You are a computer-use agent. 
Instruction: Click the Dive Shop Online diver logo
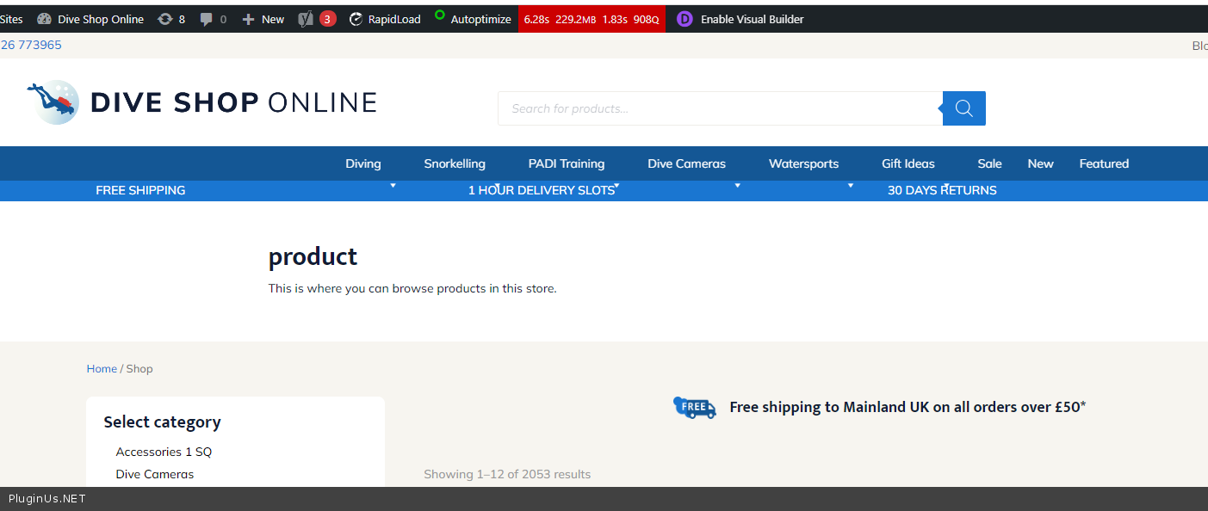(53, 102)
